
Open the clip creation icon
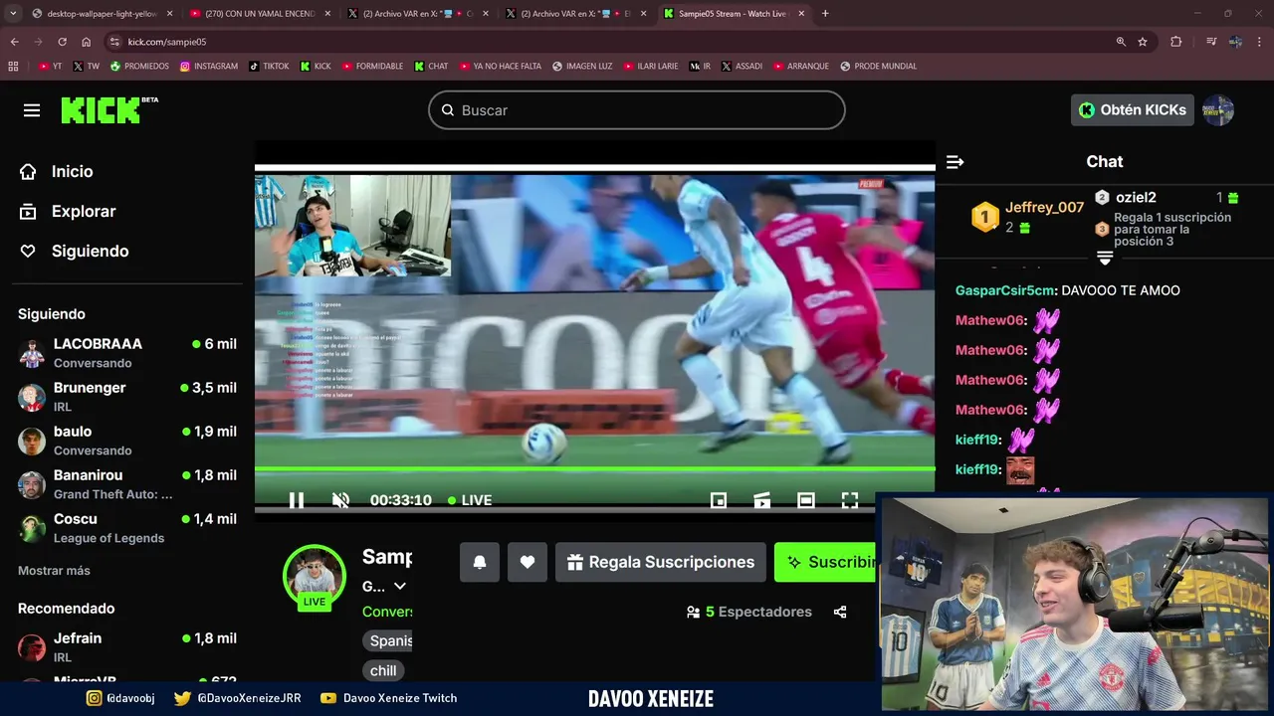[762, 500]
